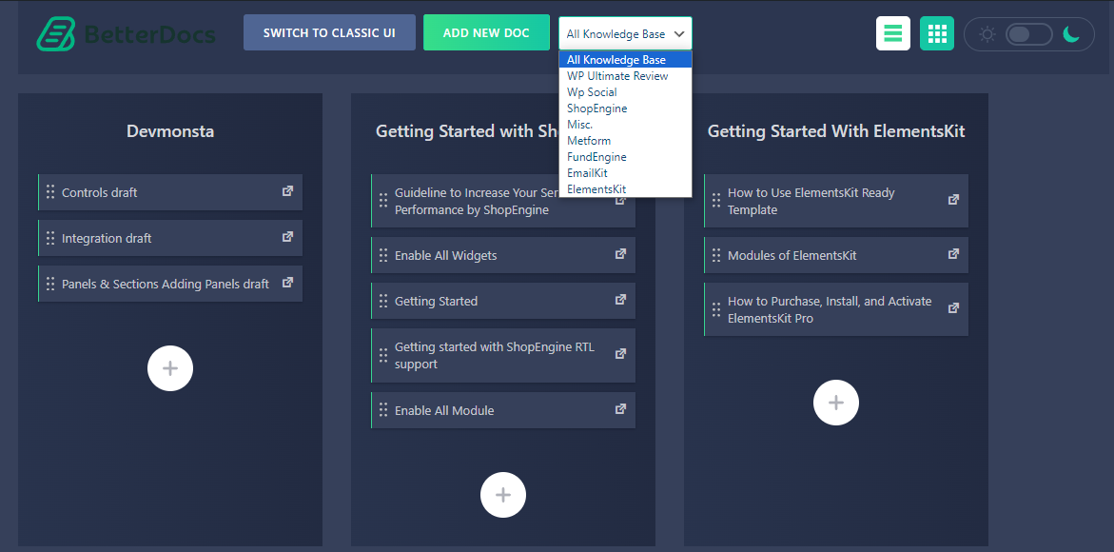Select Metform knowledge base option
The height and width of the screenshot is (552, 1114).
(x=625, y=141)
